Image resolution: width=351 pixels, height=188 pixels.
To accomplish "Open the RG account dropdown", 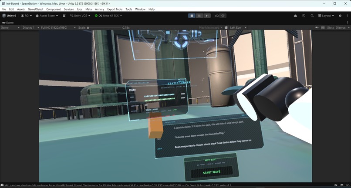I will click(x=27, y=16).
